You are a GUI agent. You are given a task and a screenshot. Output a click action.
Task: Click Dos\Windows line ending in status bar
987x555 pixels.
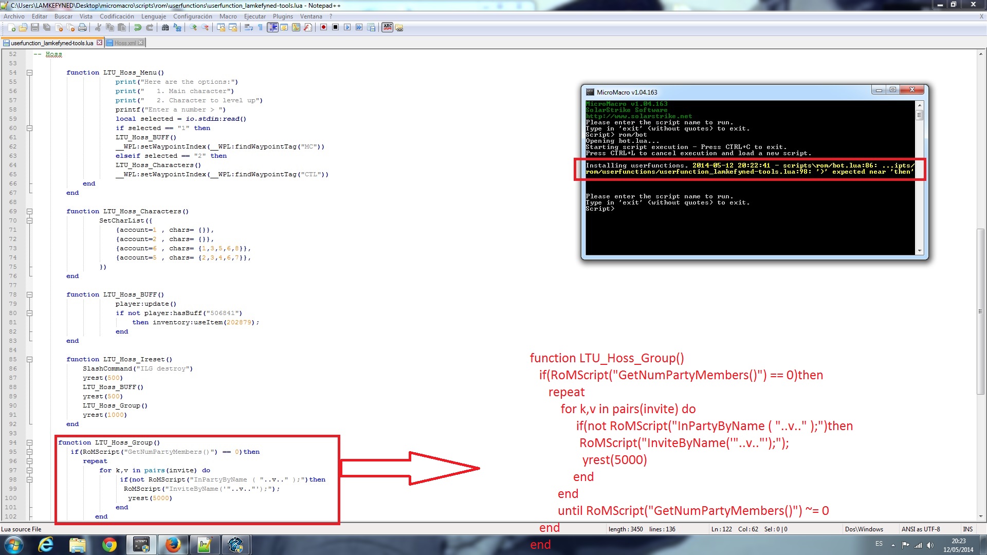coord(864,529)
